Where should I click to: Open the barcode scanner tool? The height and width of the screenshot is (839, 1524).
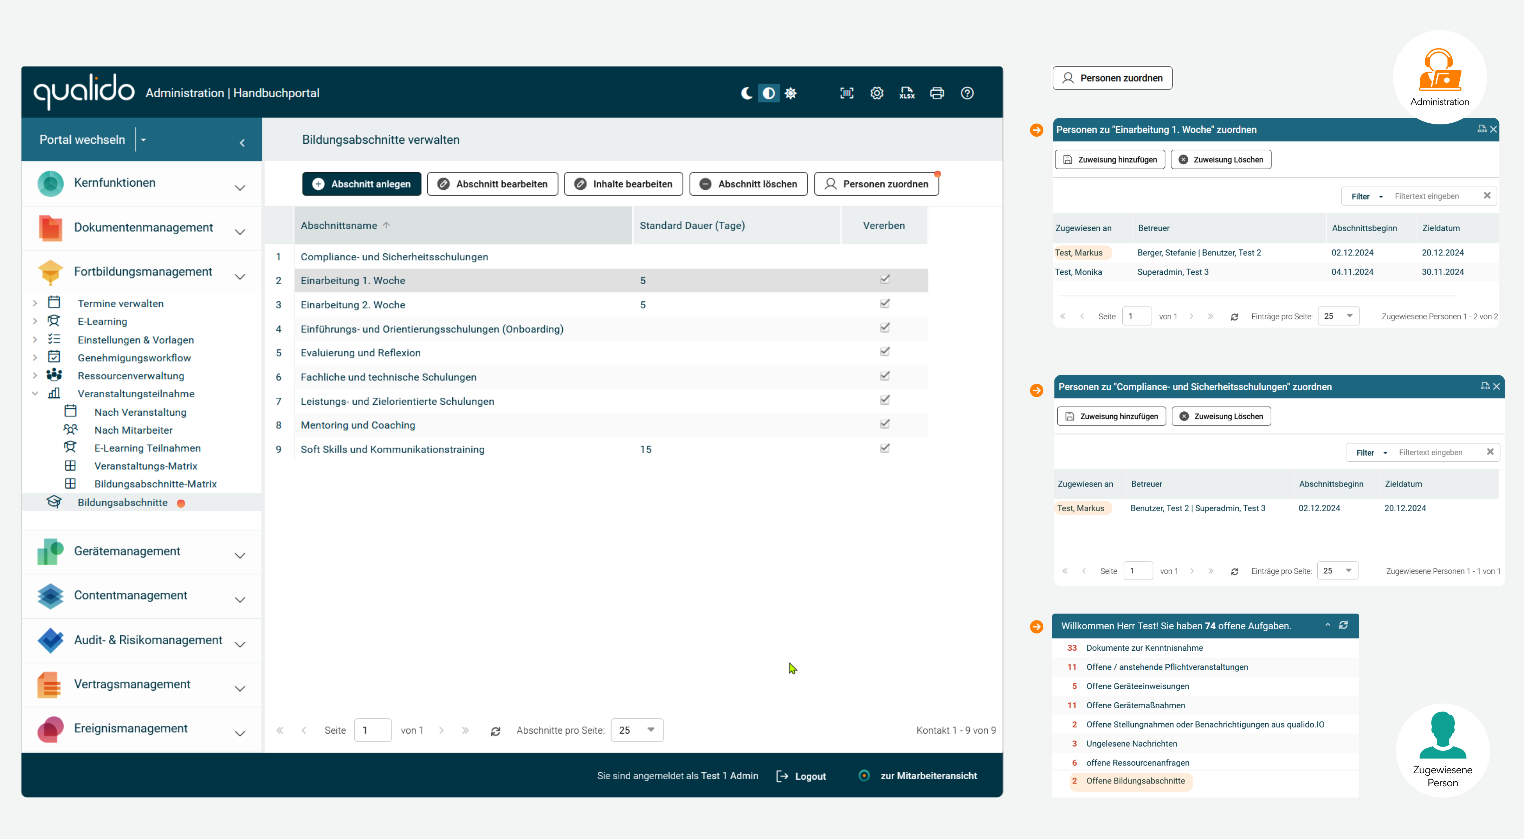click(847, 93)
